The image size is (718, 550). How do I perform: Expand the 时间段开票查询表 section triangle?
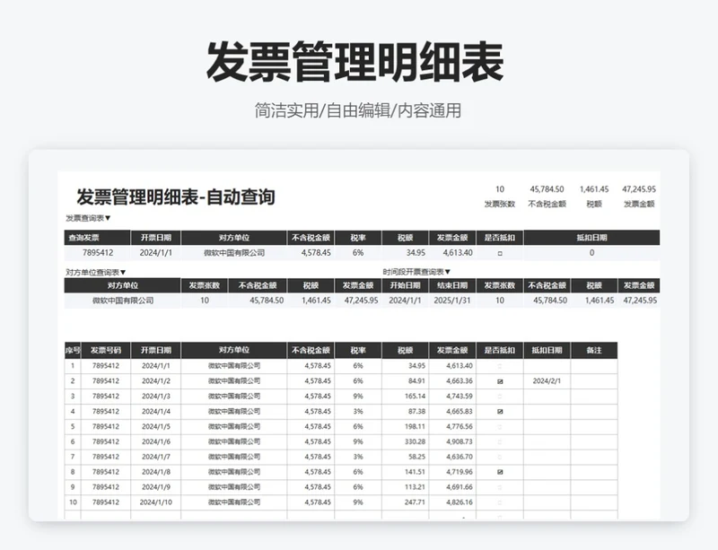447,272
